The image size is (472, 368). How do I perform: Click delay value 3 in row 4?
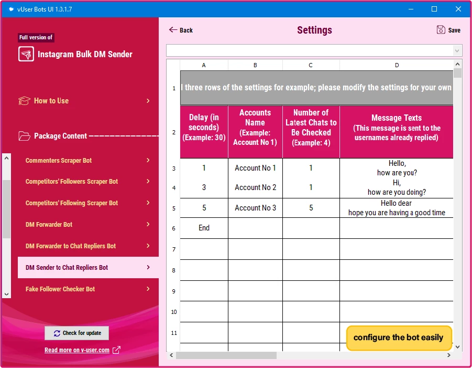coord(204,187)
